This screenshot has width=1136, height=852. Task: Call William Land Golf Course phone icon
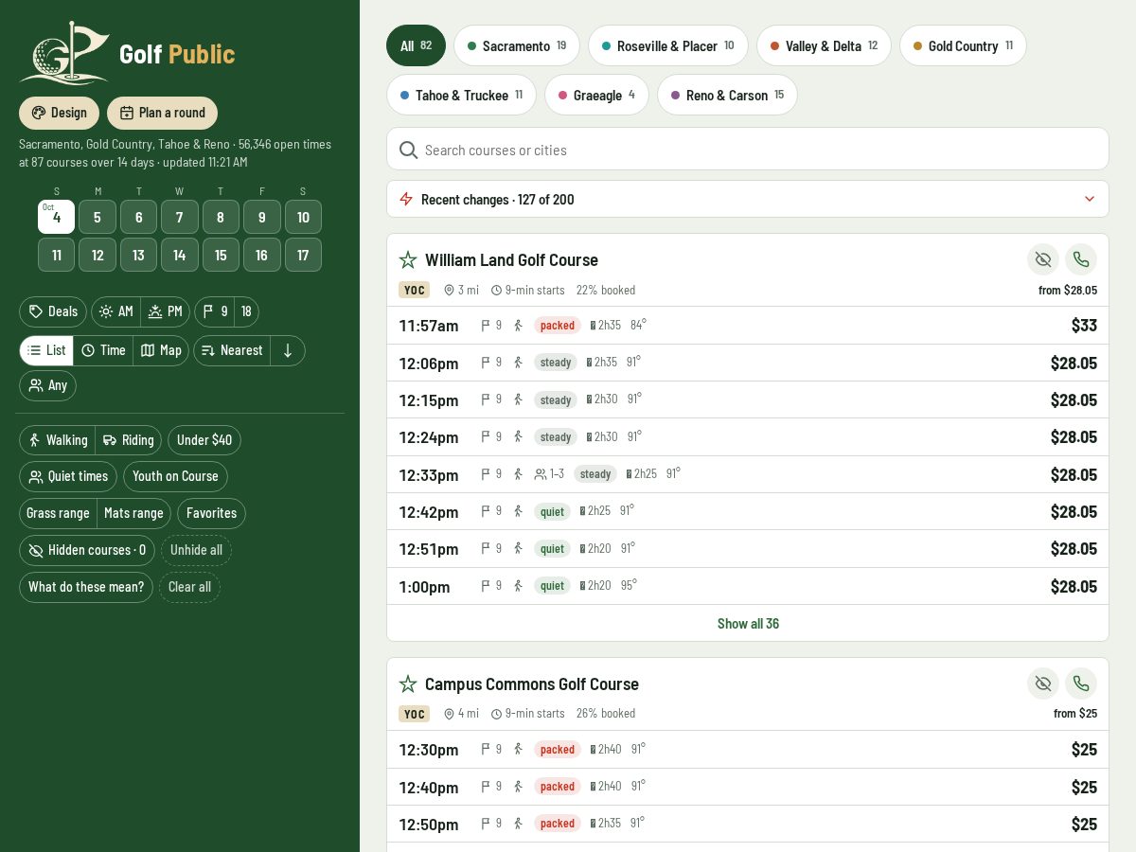click(x=1081, y=259)
